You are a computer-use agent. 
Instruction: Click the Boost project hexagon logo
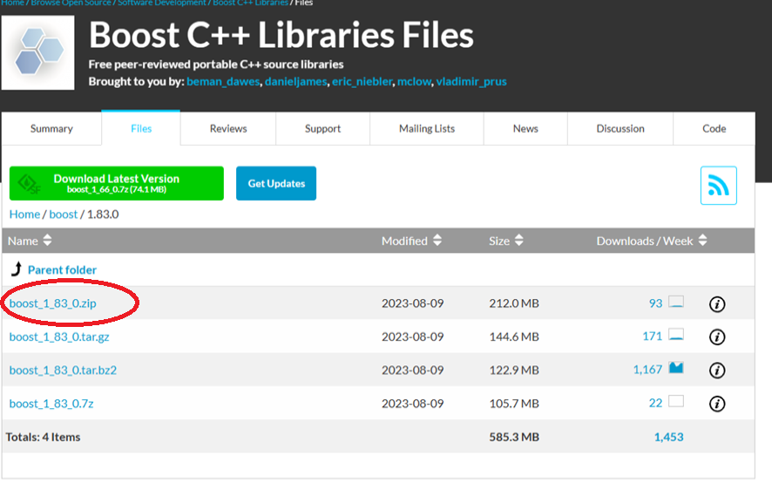point(38,52)
